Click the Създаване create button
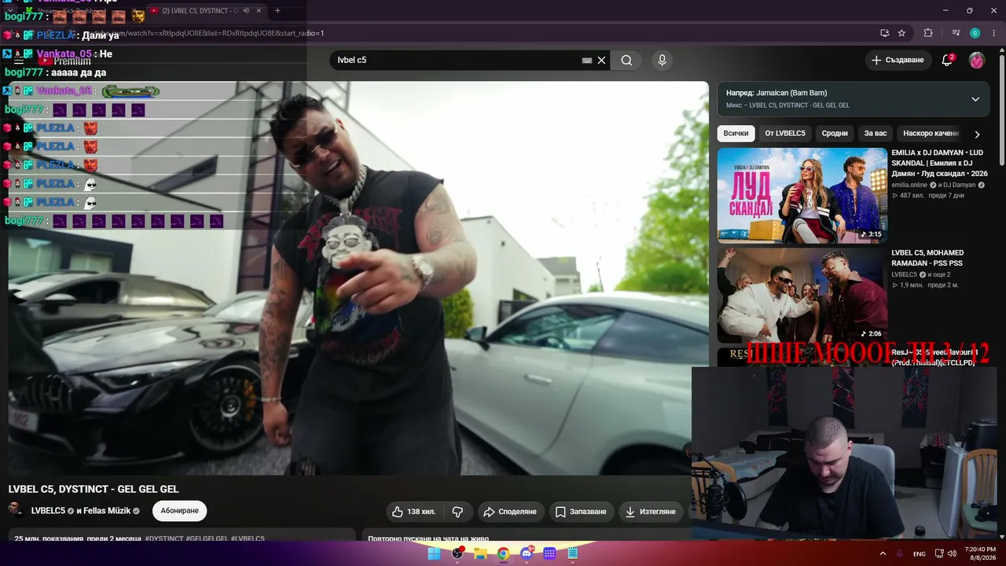The image size is (1006, 566). coord(898,61)
